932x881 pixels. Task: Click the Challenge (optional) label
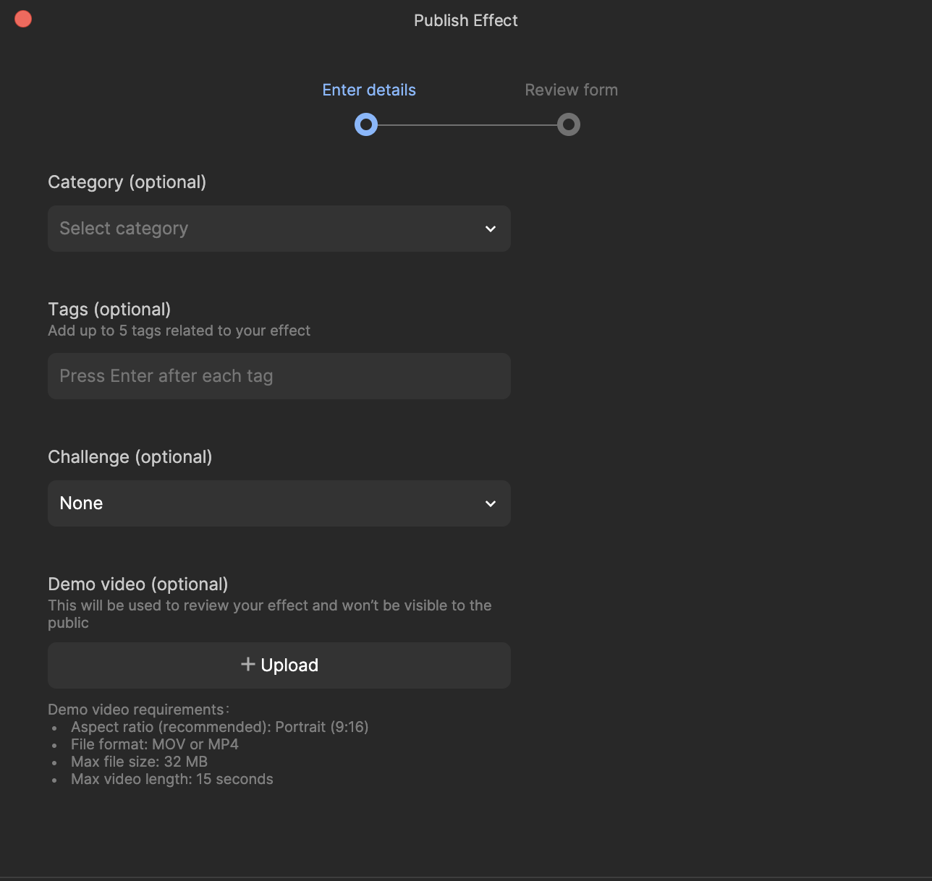(x=130, y=457)
